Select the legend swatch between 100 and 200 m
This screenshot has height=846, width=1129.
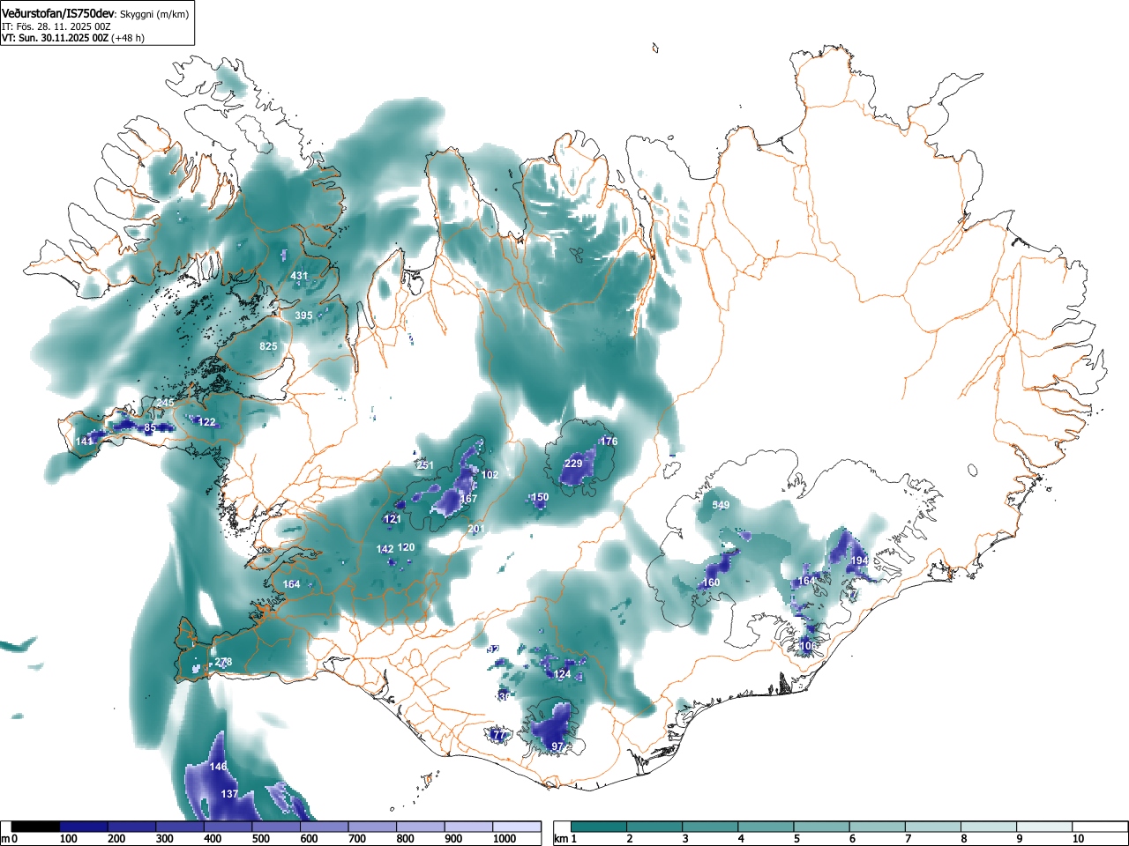click(84, 827)
